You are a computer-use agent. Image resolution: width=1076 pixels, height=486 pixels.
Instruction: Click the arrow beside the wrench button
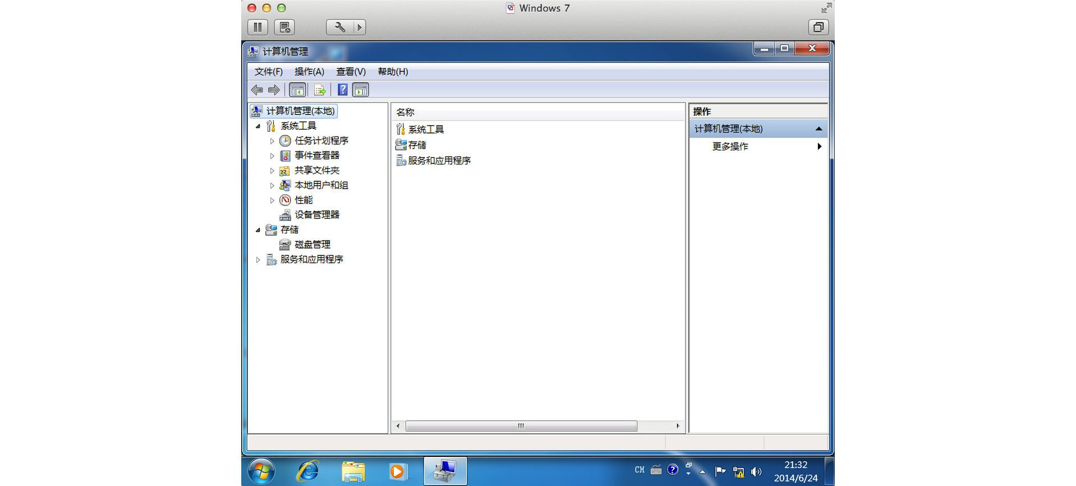click(x=360, y=27)
